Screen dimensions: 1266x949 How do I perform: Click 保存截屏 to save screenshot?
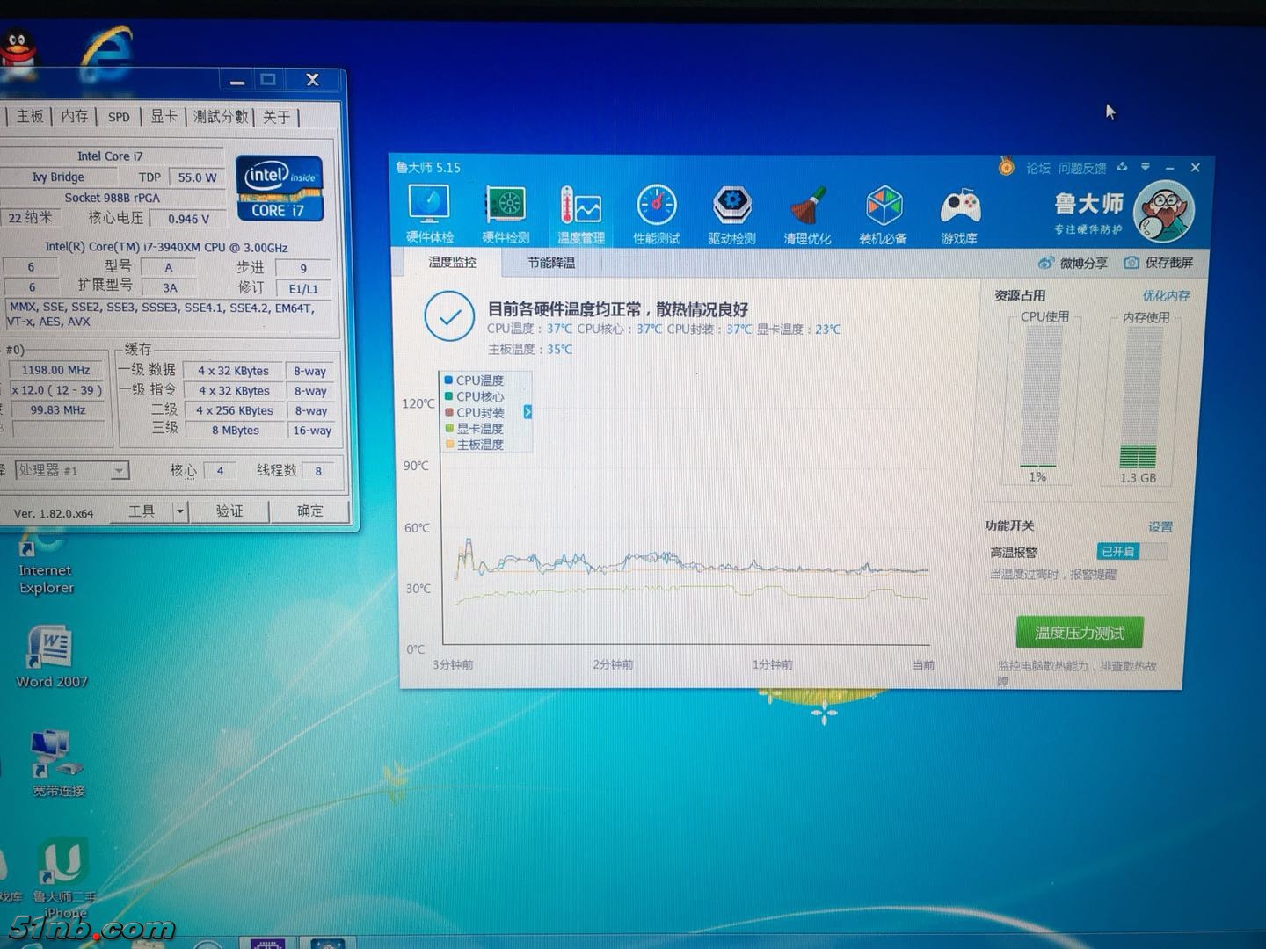[1159, 263]
